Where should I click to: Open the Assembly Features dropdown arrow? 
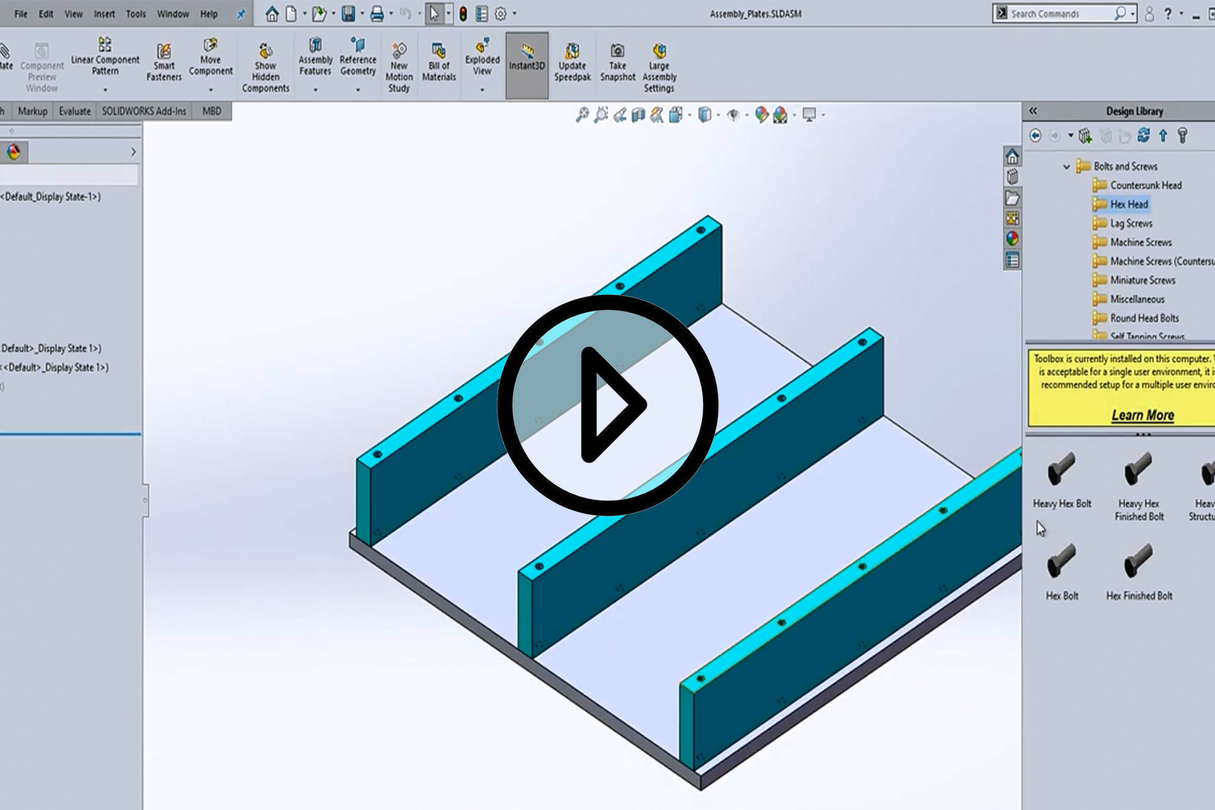click(315, 90)
